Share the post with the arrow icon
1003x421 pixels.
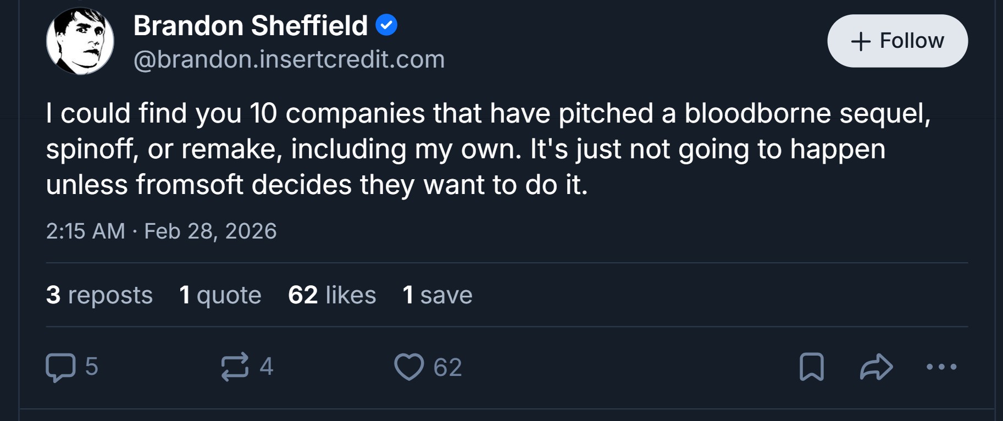coord(876,367)
